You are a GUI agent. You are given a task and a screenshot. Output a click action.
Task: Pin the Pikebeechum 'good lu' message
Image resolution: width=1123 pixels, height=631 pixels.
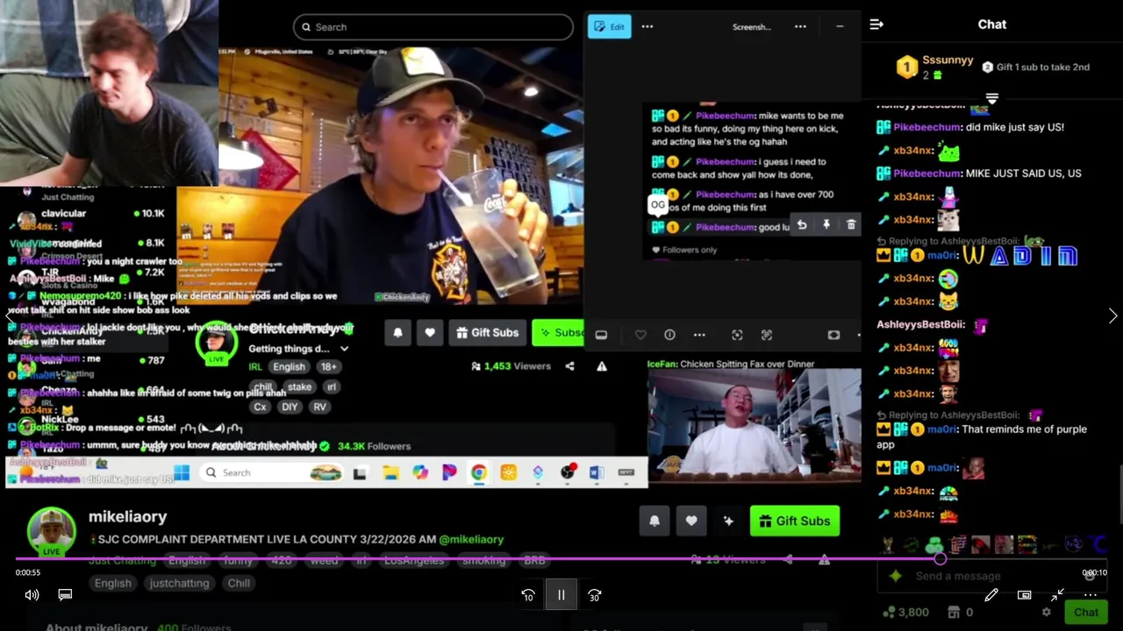point(826,225)
